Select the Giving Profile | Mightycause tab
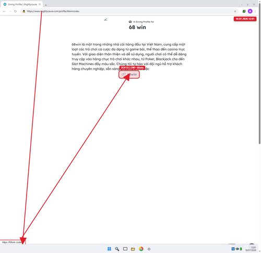Screen dimensions: 261x253 (x=22, y=4)
